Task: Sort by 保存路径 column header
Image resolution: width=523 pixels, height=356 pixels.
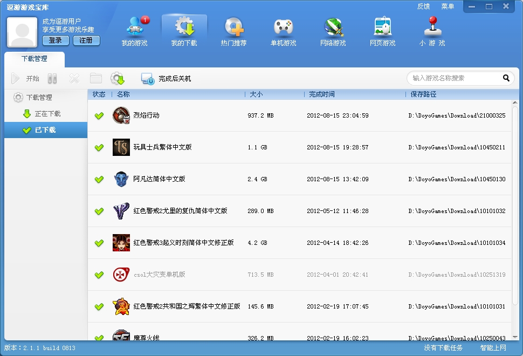Action: [x=423, y=94]
